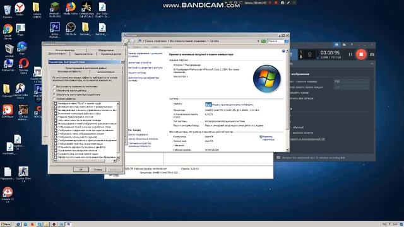The height and width of the screenshot is (227, 404).
Task: Open the Bandicam output folder icon
Action: click(x=344, y=45)
